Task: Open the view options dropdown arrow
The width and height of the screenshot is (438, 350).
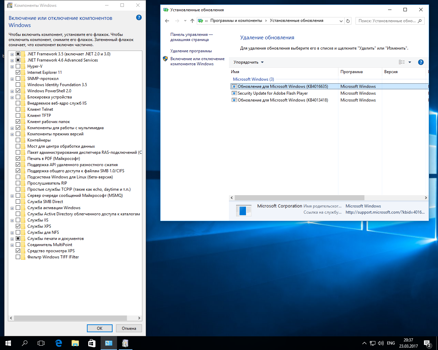Action: [410, 62]
